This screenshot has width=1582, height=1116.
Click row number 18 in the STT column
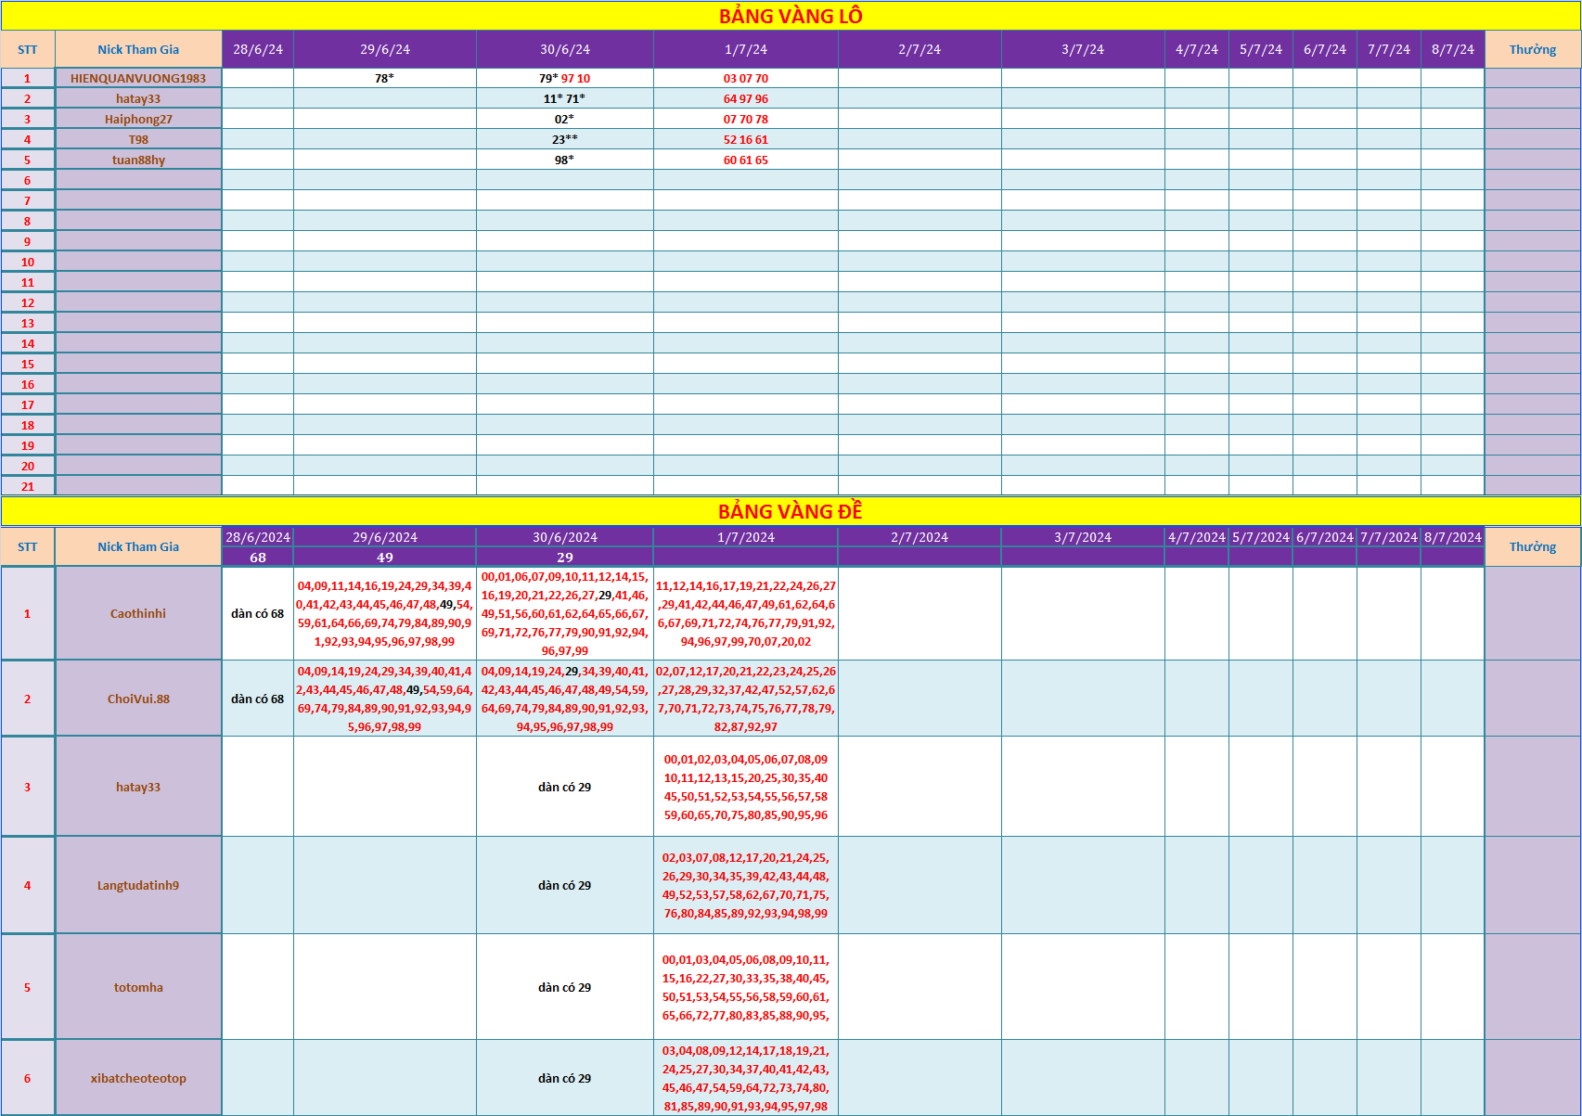[x=28, y=425]
